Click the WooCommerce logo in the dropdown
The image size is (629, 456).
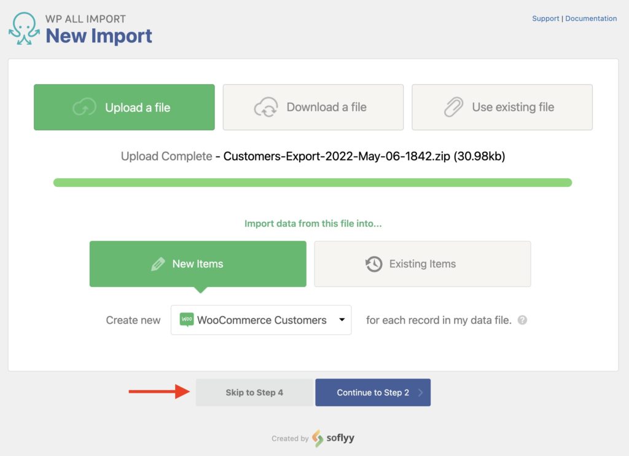(x=186, y=320)
